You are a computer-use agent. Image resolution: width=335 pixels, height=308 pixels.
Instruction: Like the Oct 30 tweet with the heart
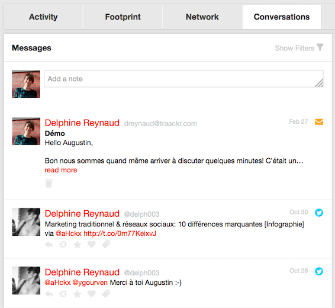(x=91, y=244)
